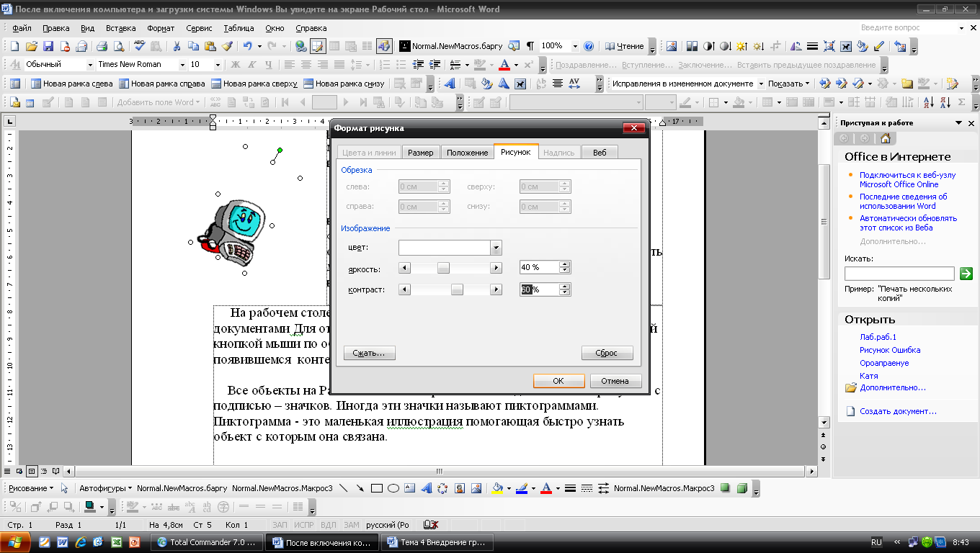This screenshot has width=980, height=553.
Task: Click the Help question mark icon
Action: pos(589,46)
